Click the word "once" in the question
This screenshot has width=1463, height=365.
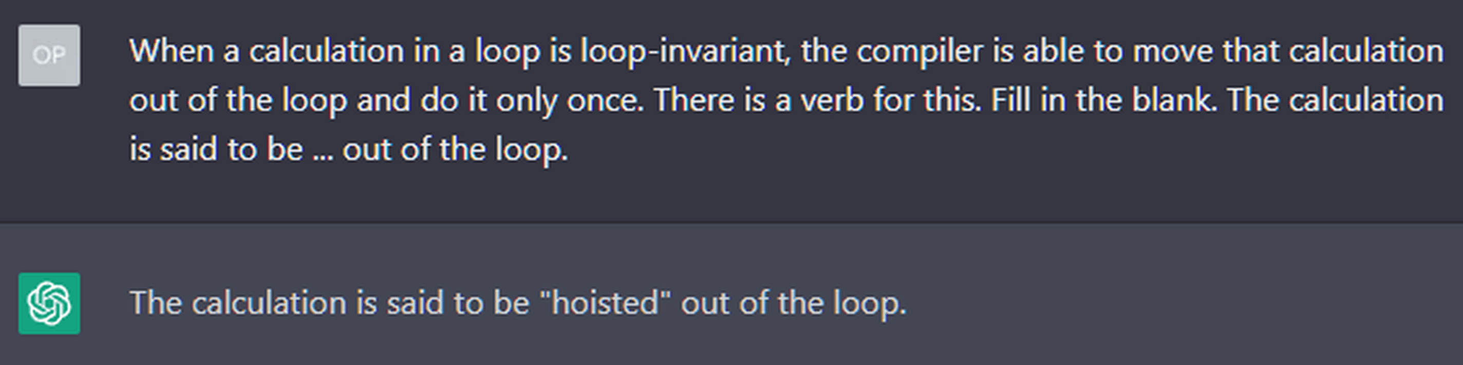tap(605, 101)
